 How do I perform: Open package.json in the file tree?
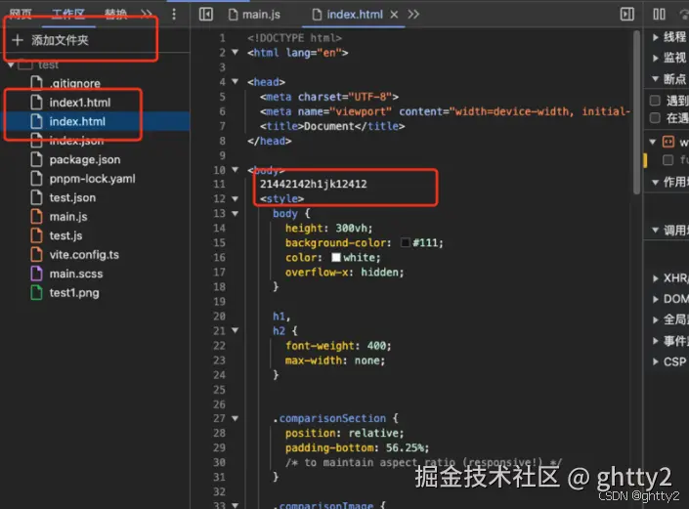(x=85, y=159)
